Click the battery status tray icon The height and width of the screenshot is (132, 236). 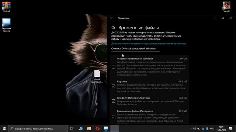pos(199,129)
